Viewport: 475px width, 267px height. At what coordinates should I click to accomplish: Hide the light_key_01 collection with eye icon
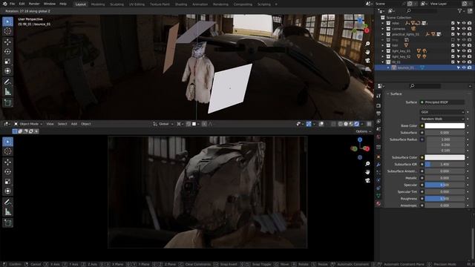[x=464, y=51]
